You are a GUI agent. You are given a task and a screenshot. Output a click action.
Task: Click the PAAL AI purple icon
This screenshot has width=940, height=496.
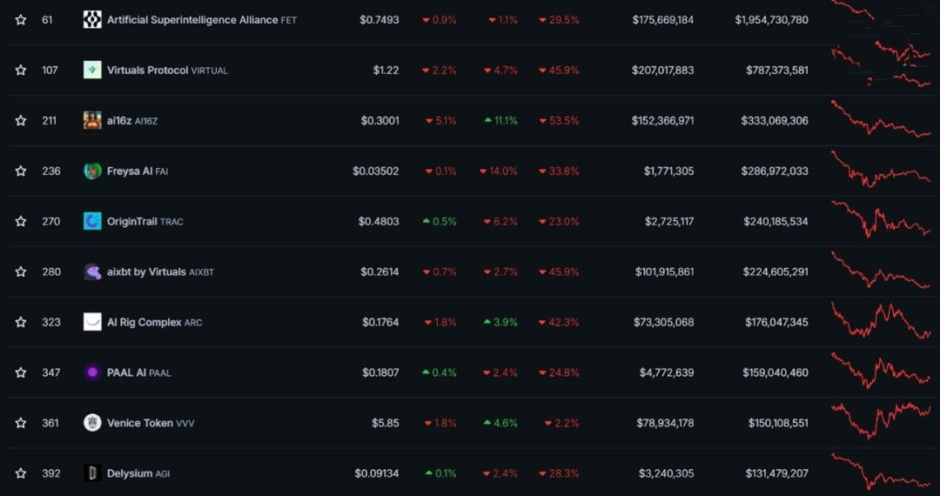92,372
